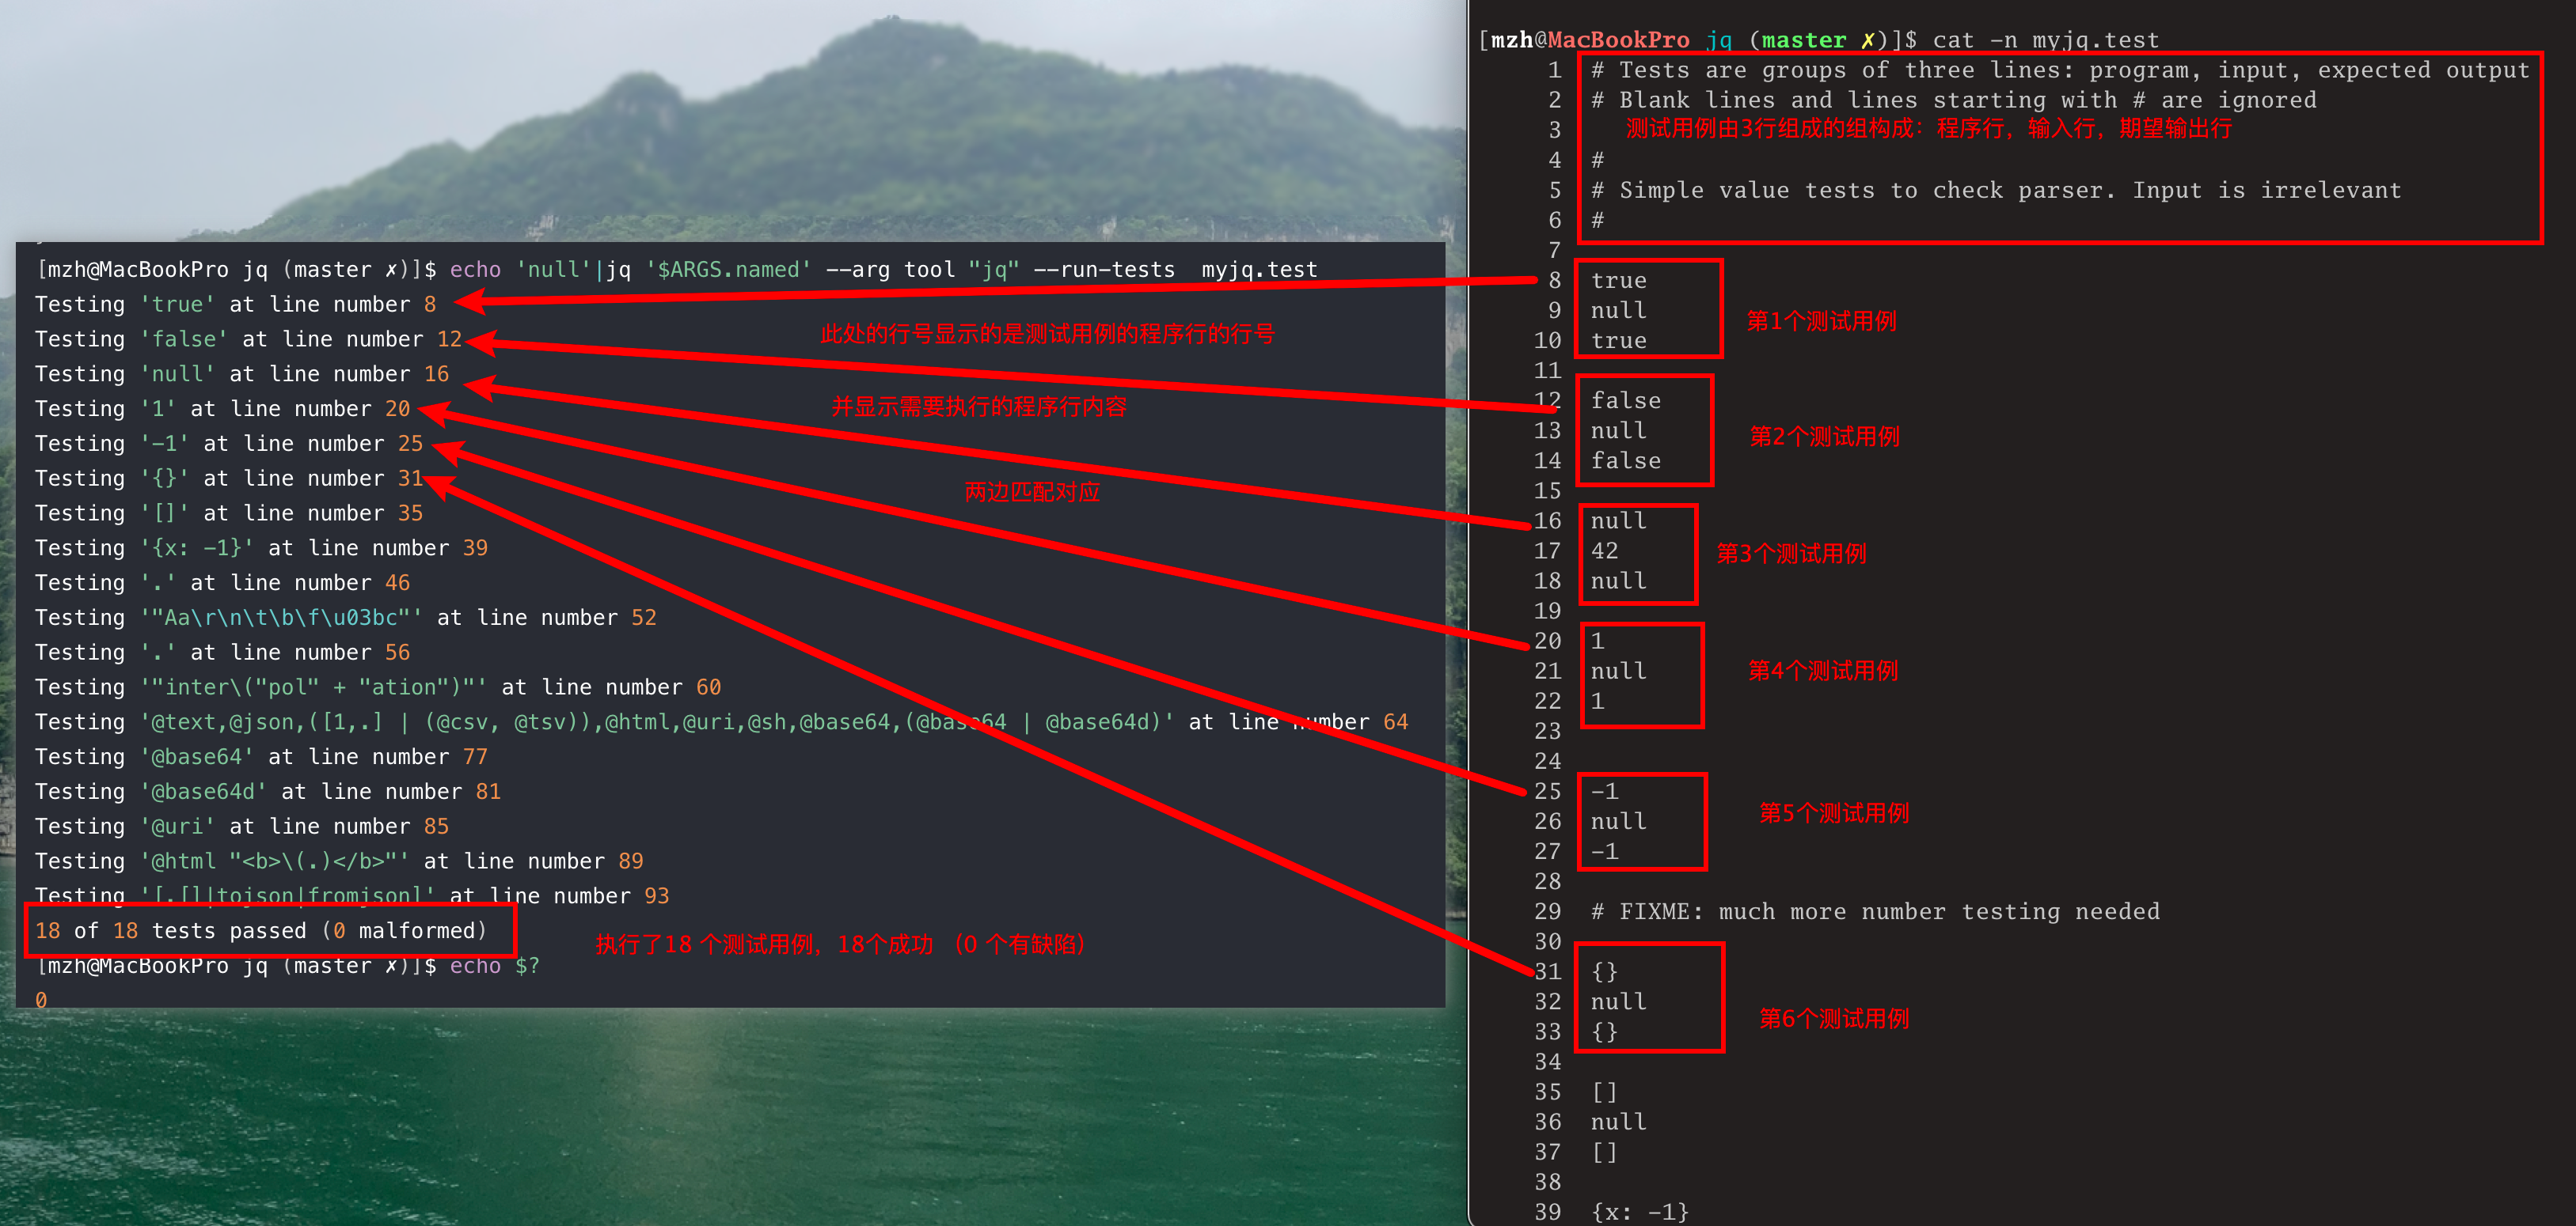Click 'false' on line 12 of myjq.test

point(1625,401)
